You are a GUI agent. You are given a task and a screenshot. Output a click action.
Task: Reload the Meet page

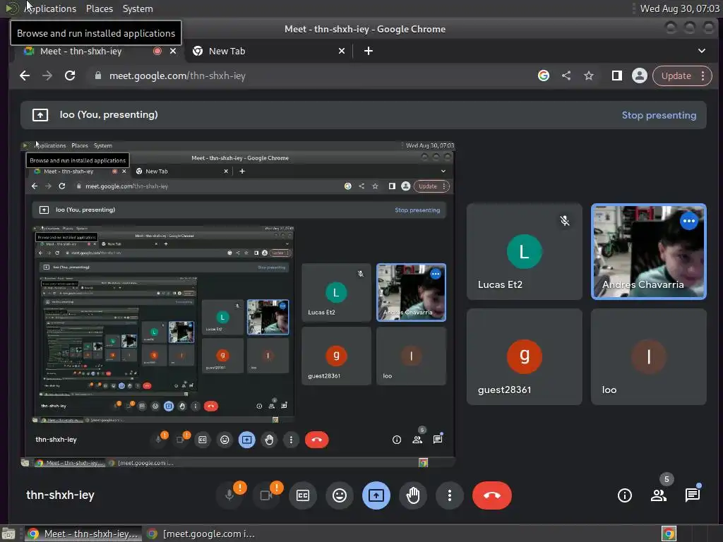click(70, 76)
